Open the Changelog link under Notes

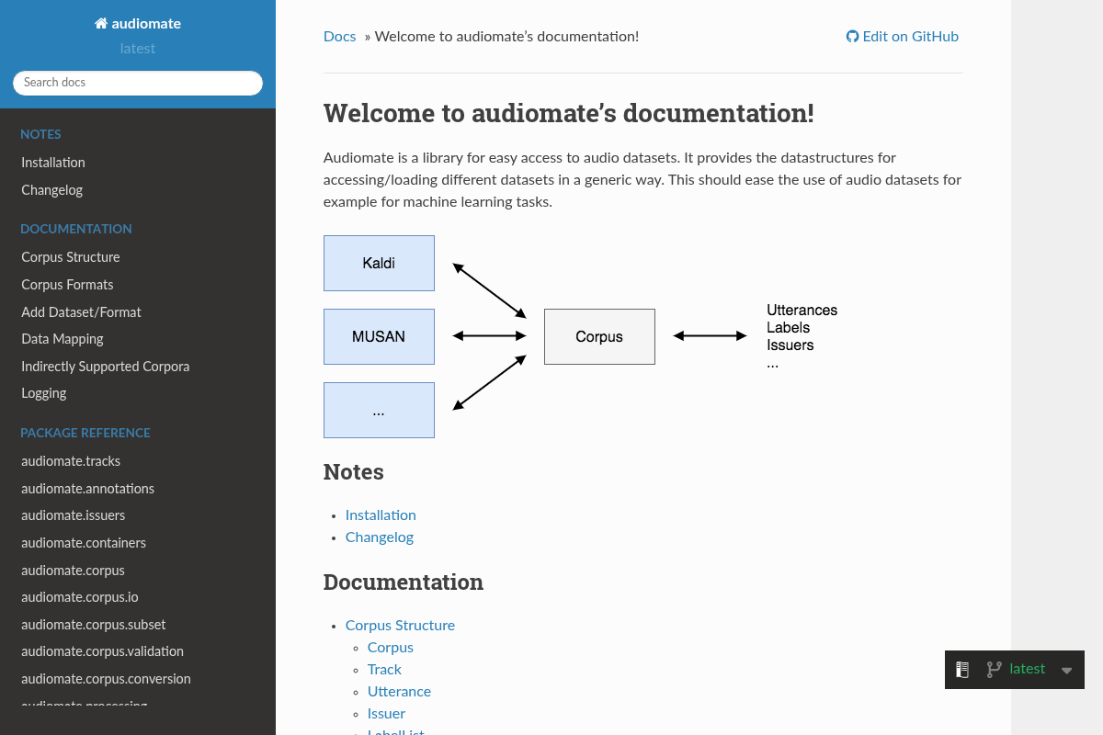click(x=379, y=537)
